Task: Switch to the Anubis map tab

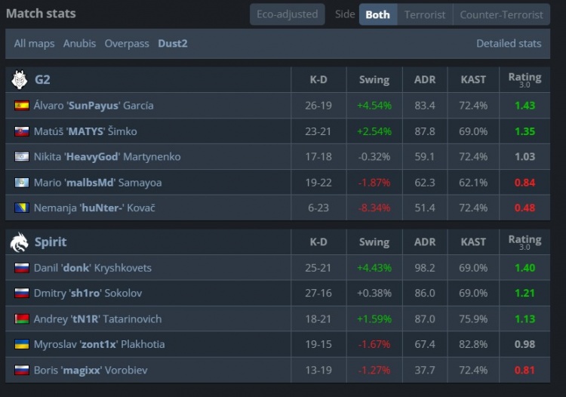Action: pyautogui.click(x=79, y=44)
